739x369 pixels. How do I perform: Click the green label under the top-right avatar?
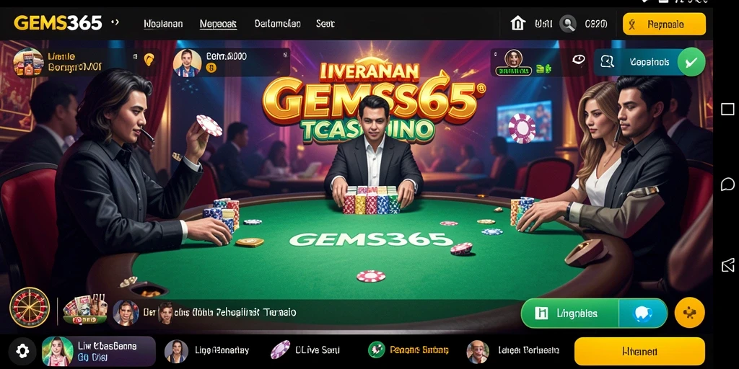point(514,71)
